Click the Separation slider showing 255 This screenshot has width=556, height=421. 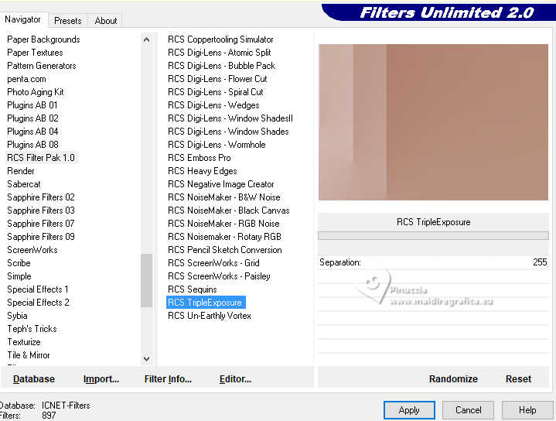pos(433,262)
